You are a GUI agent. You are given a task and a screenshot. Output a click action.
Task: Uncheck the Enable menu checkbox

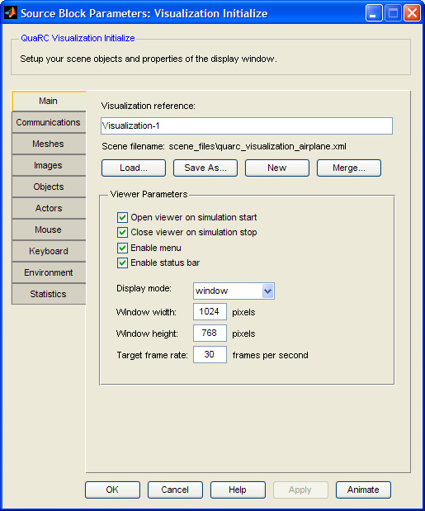pyautogui.click(x=122, y=248)
